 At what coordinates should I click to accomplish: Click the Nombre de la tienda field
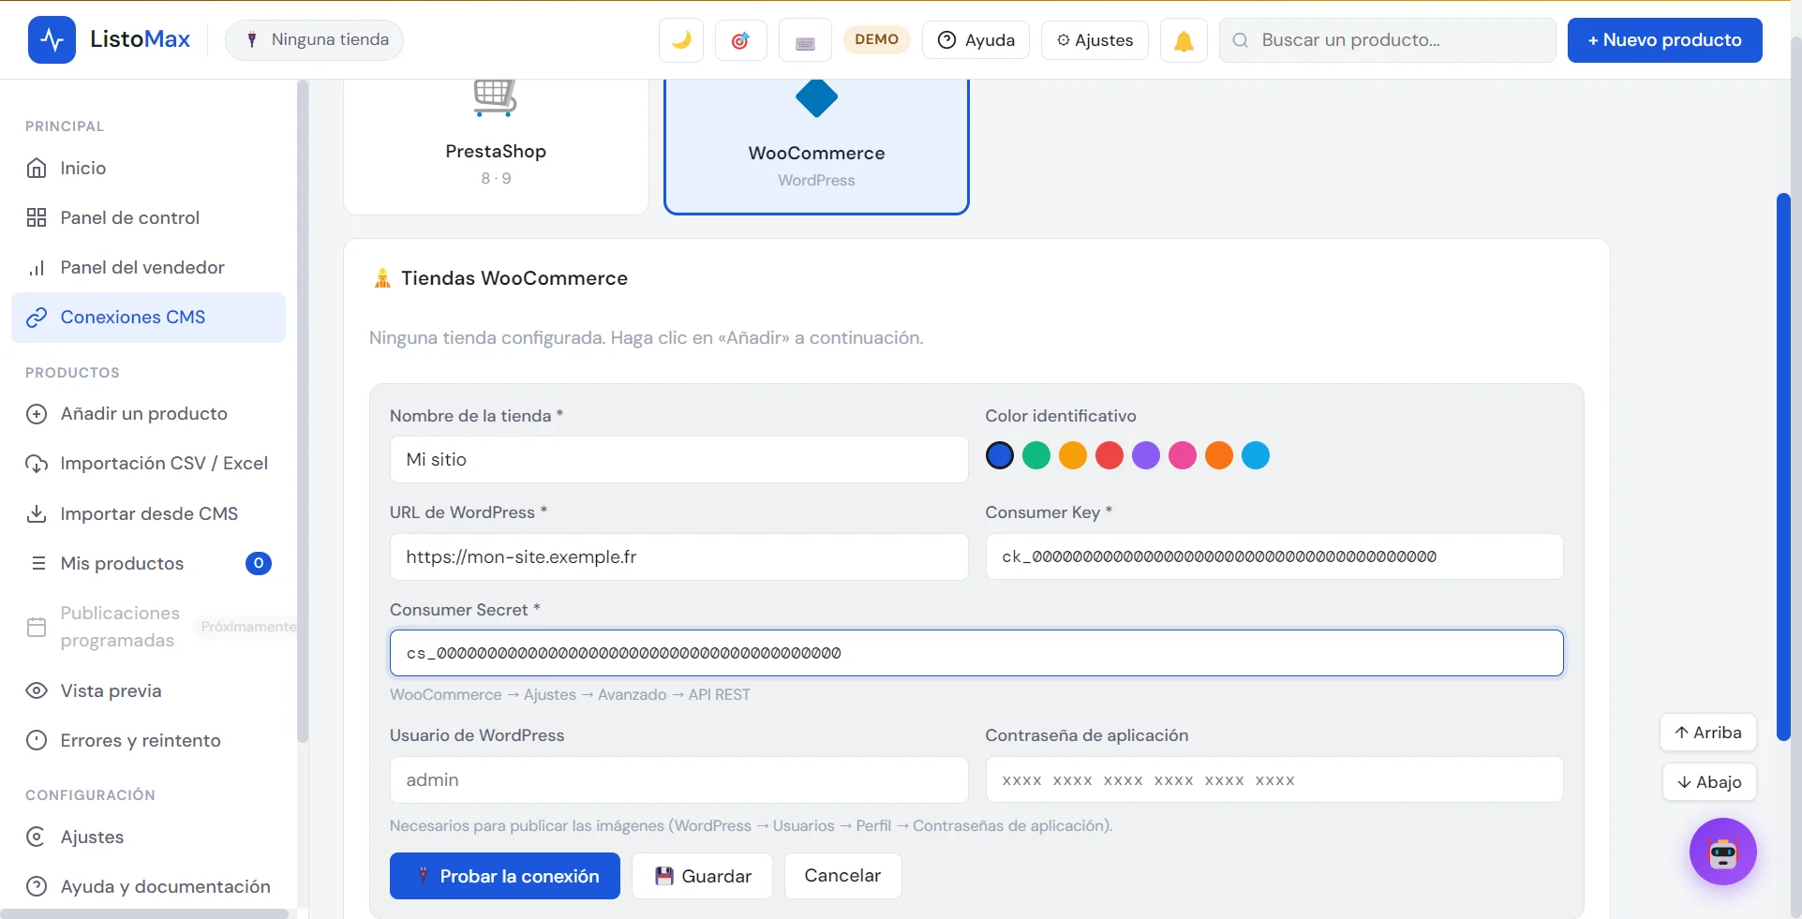[678, 460]
